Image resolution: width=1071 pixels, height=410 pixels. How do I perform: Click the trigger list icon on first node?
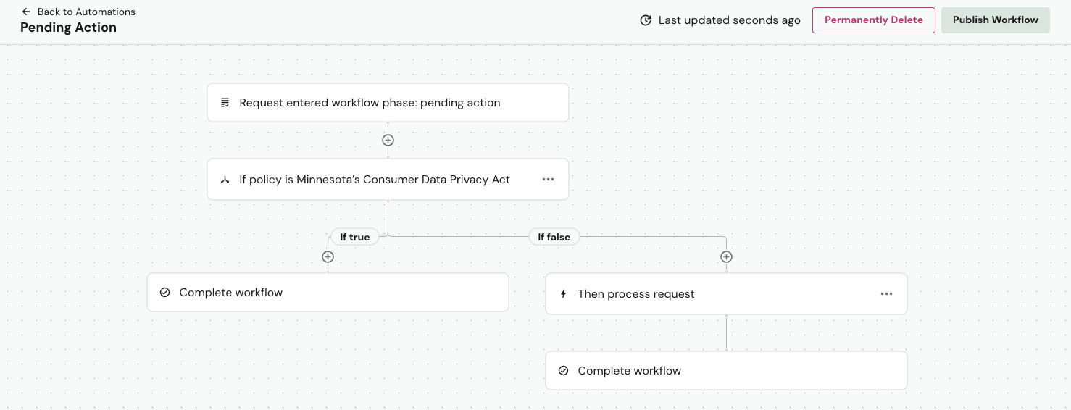(225, 103)
